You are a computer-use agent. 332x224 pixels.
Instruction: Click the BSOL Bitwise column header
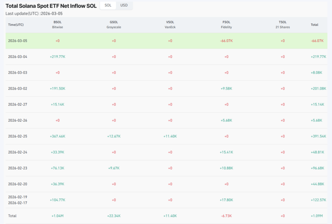[57, 25]
